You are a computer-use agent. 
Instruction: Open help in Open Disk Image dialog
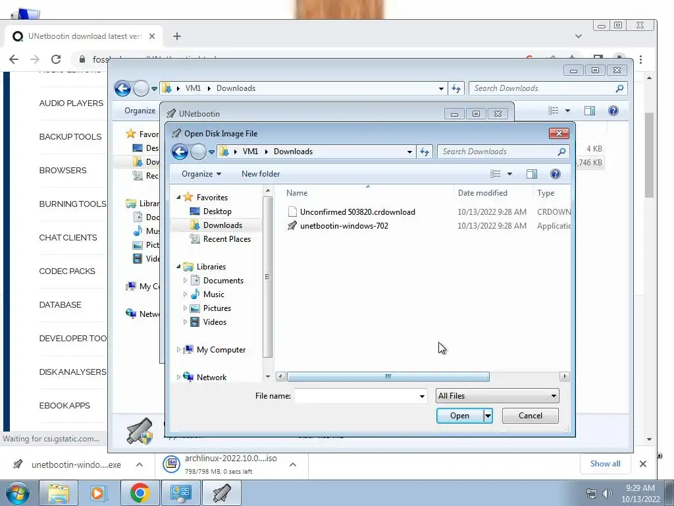coord(555,174)
